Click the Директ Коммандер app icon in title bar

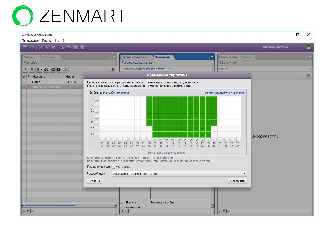(24, 35)
